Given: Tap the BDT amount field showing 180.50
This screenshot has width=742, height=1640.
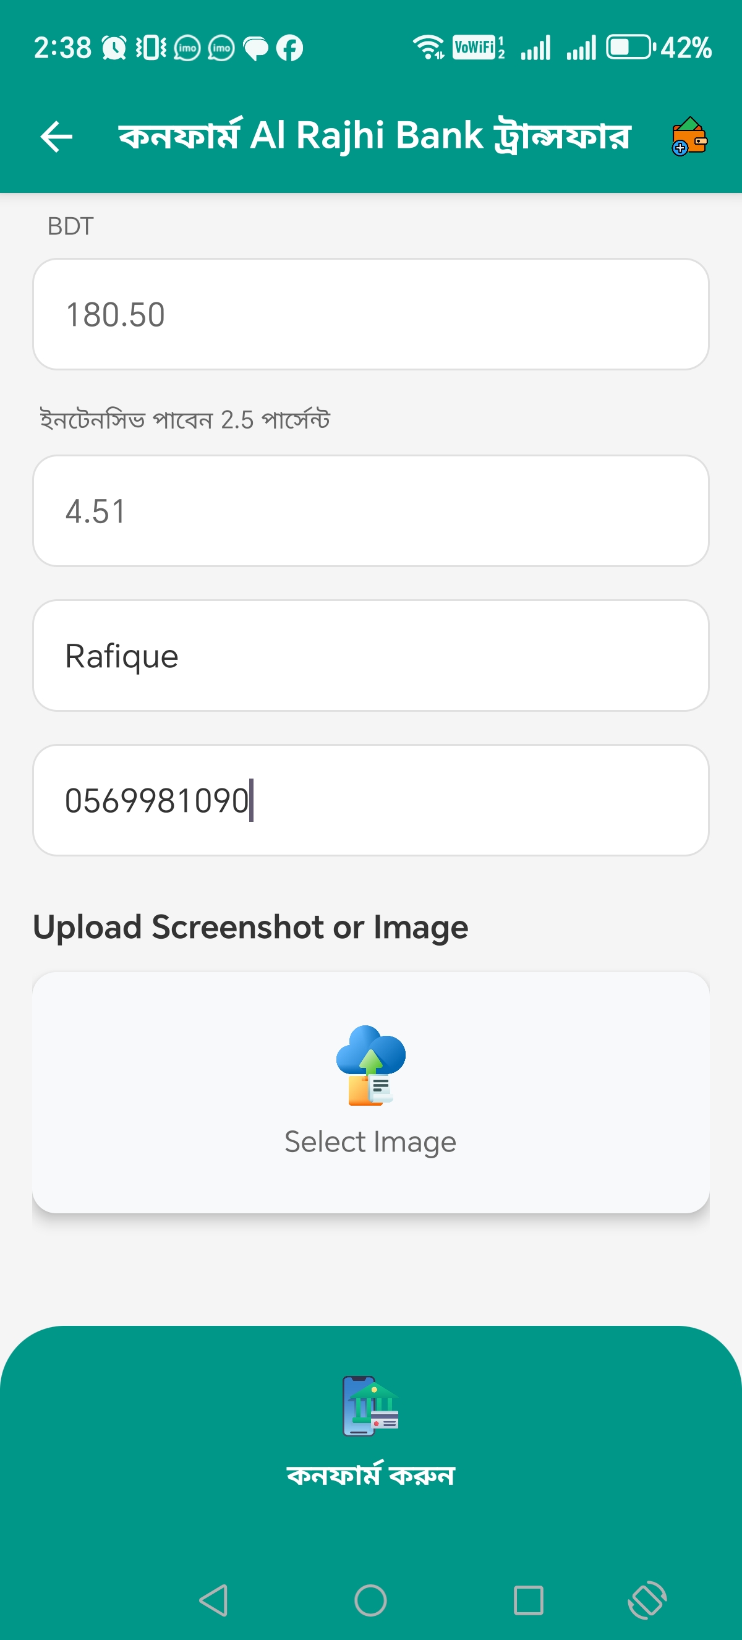Looking at the screenshot, I should pos(370,315).
